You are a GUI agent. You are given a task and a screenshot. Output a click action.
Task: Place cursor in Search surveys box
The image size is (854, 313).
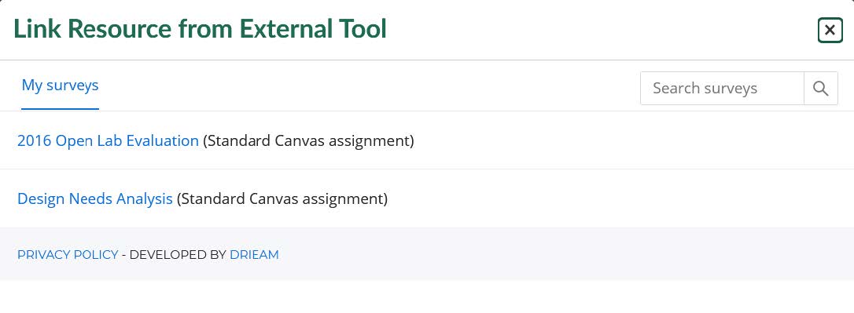722,88
